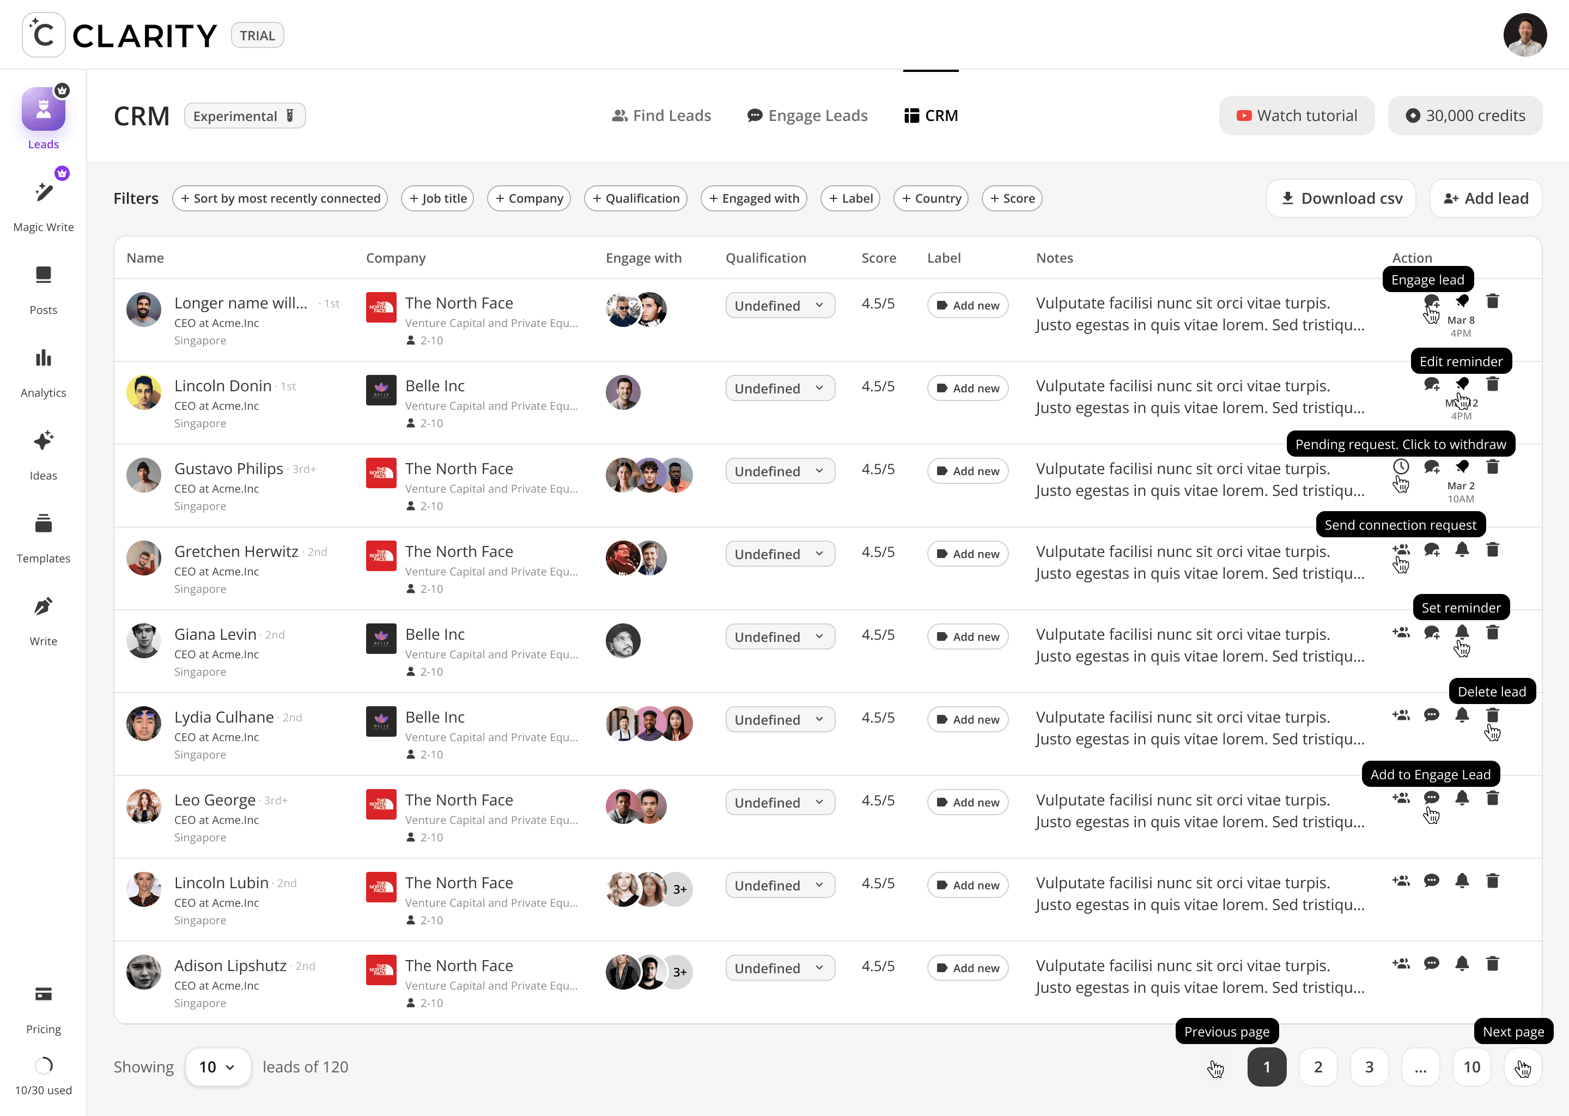This screenshot has height=1116, width=1569.
Task: Add Job title filter chip
Action: tap(437, 198)
